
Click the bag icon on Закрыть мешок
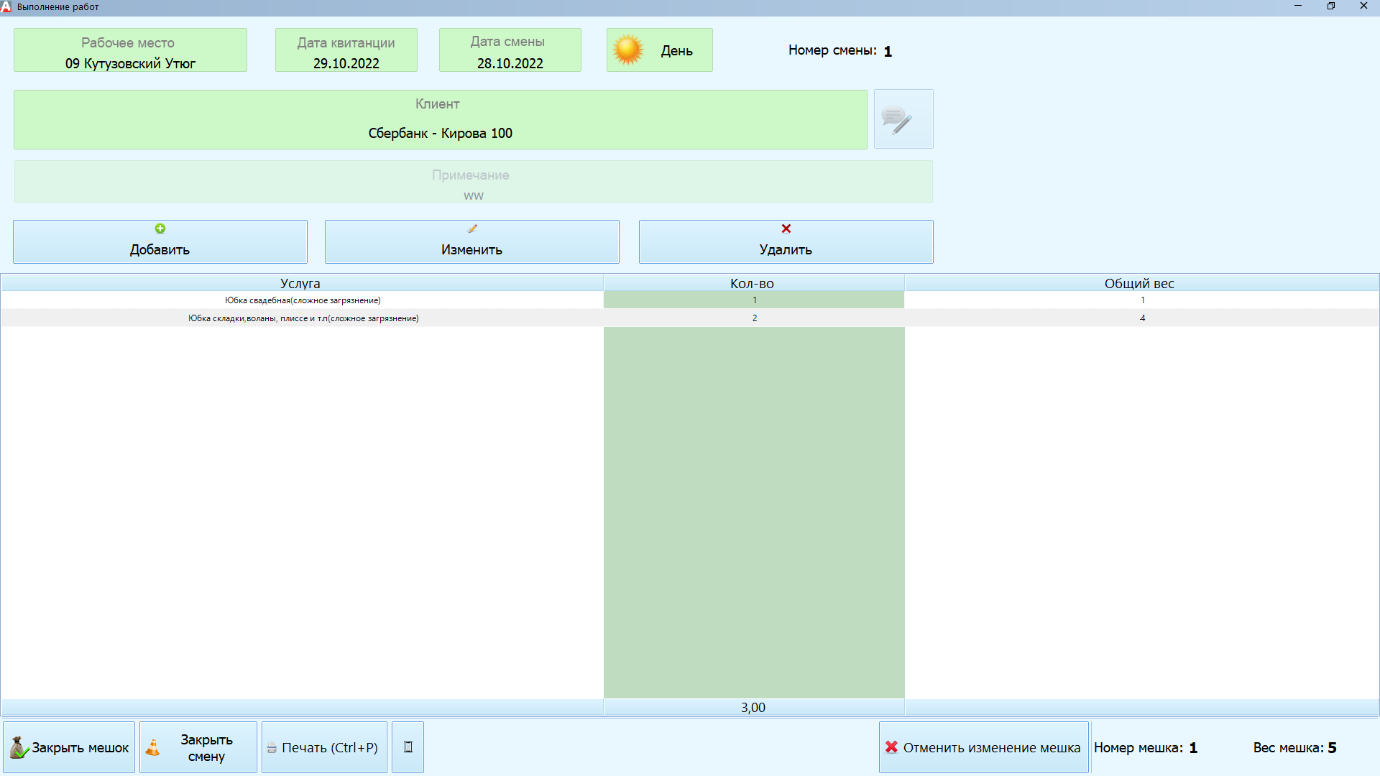pos(19,747)
